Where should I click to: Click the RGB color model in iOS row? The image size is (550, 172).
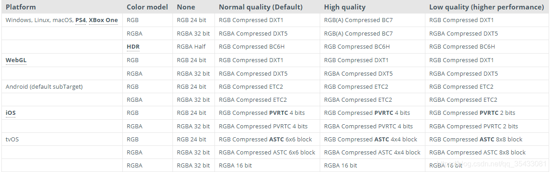coord(133,113)
